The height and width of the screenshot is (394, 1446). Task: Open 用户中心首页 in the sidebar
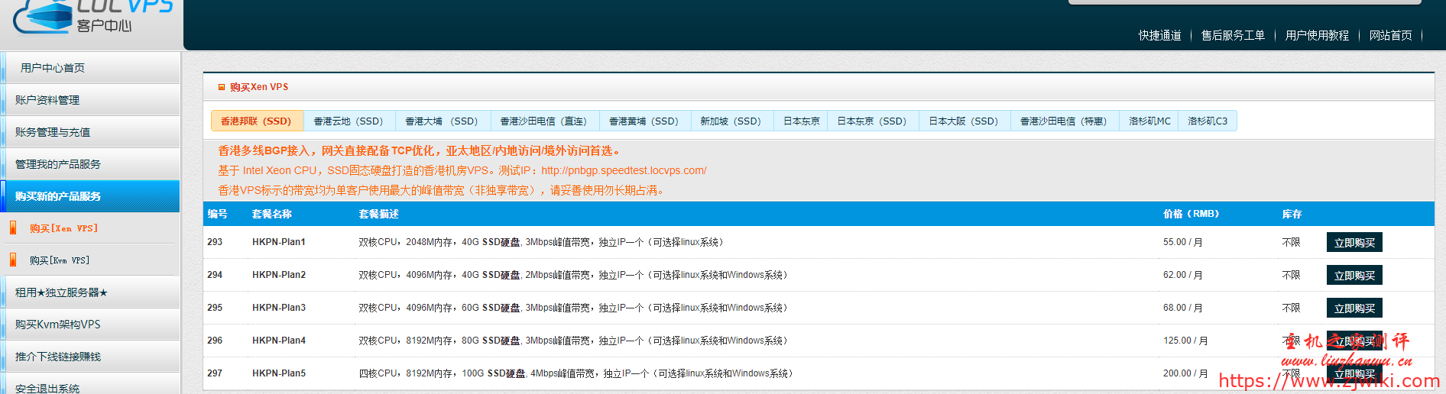(x=53, y=68)
